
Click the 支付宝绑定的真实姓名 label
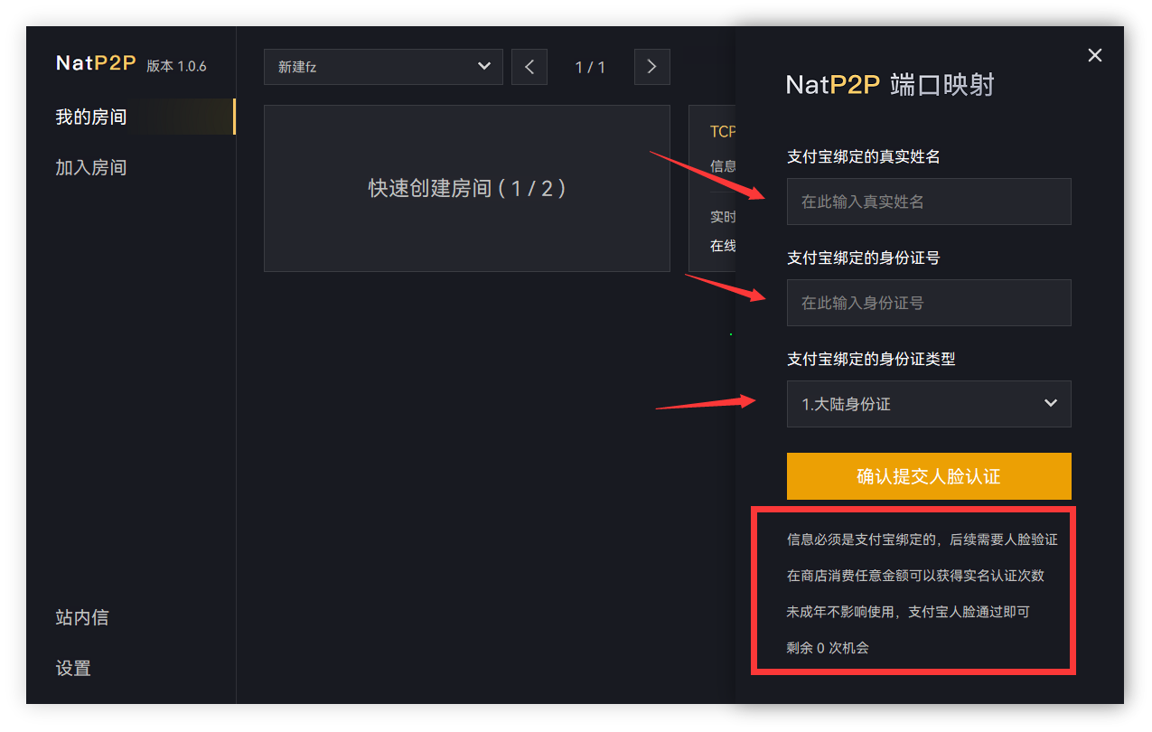coord(863,156)
